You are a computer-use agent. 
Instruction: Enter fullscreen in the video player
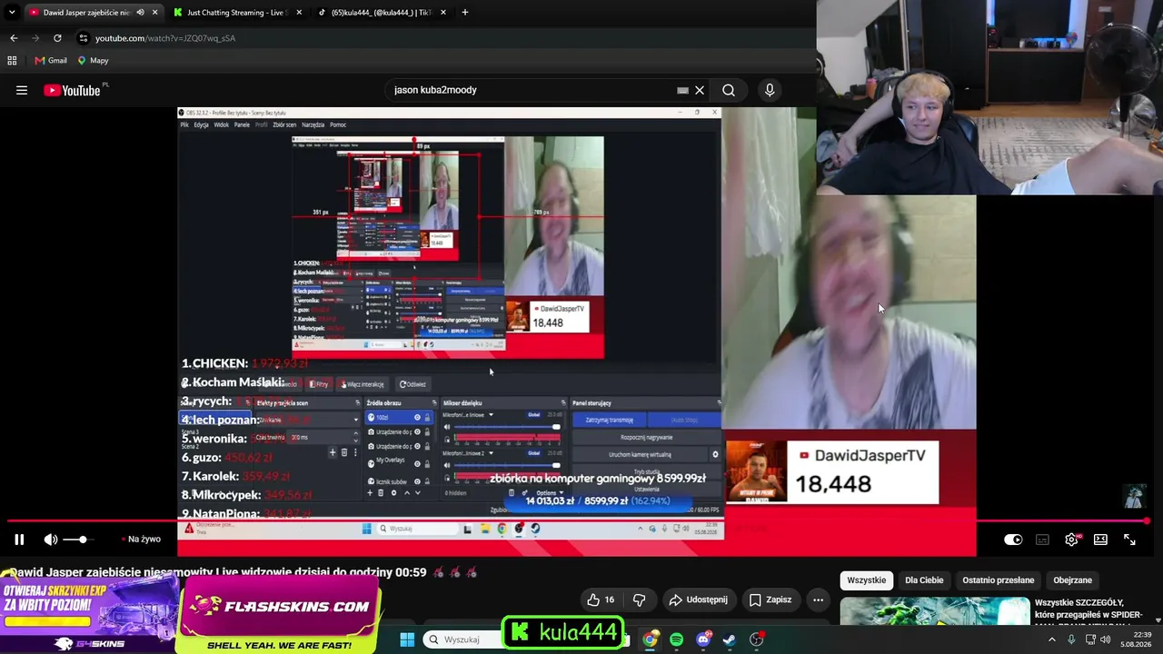tap(1129, 540)
